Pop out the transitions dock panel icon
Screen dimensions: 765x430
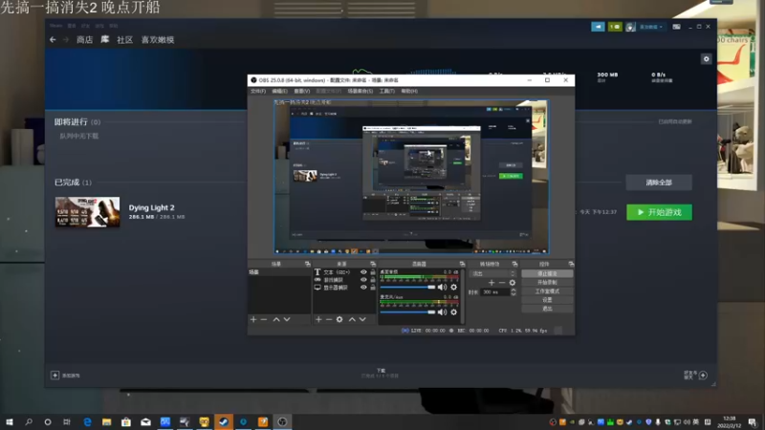tap(514, 264)
